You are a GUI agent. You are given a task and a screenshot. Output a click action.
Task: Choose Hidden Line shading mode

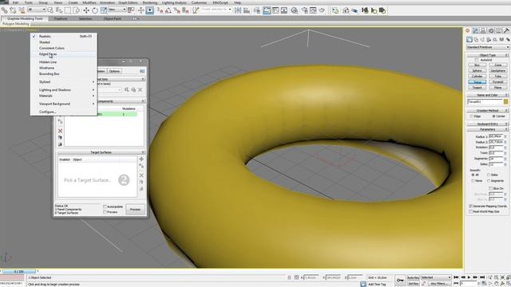[64, 62]
